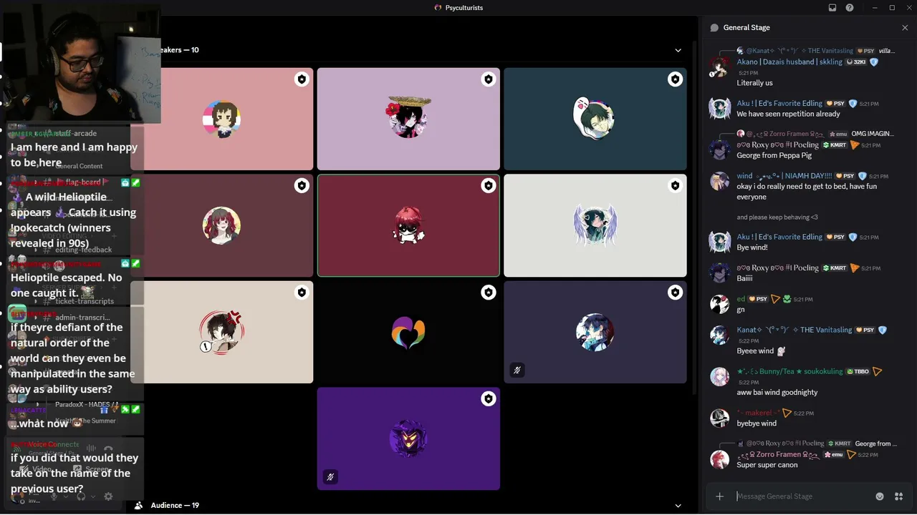The height and width of the screenshot is (515, 917).
Task: Click message 'aww bai wind goodnighty'
Action: [777, 393]
